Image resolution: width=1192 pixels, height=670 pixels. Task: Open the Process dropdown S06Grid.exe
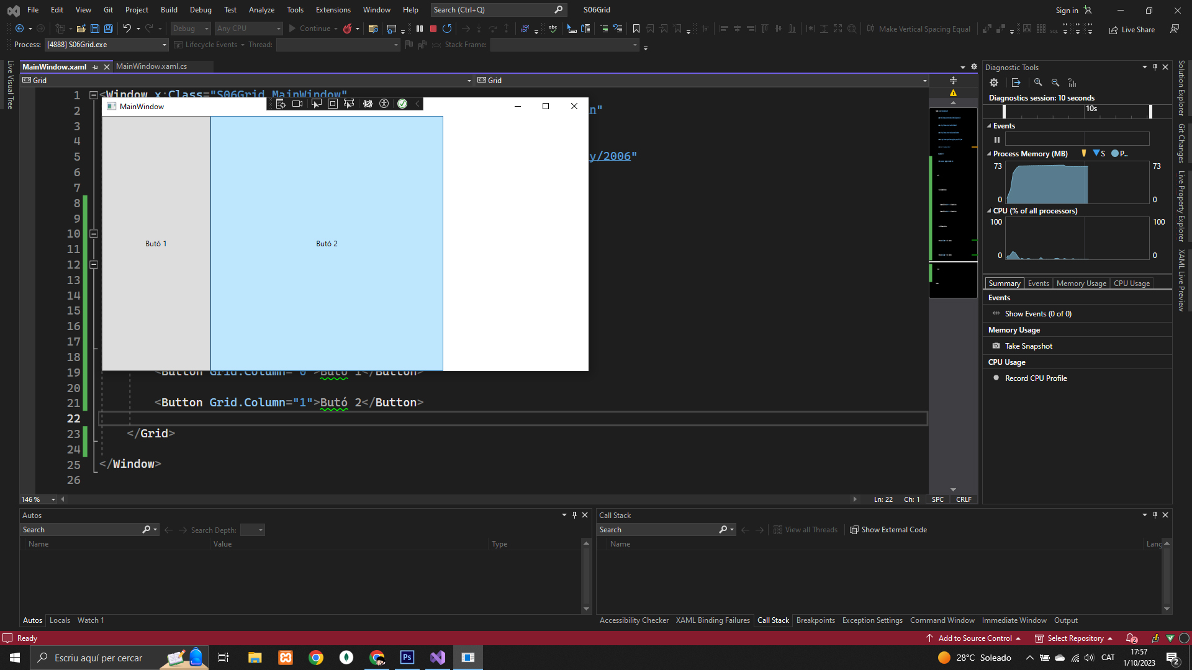click(x=165, y=45)
